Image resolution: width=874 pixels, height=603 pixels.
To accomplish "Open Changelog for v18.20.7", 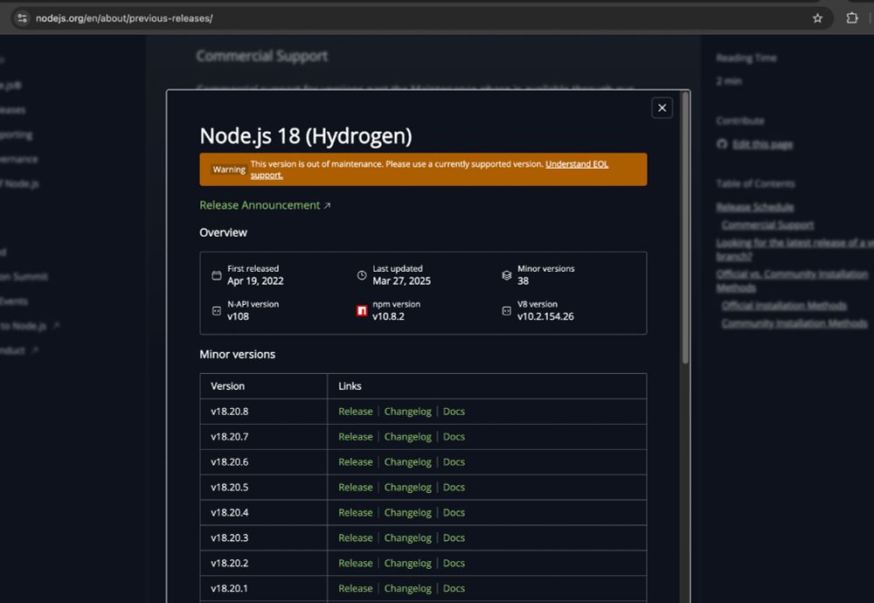I will click(407, 436).
